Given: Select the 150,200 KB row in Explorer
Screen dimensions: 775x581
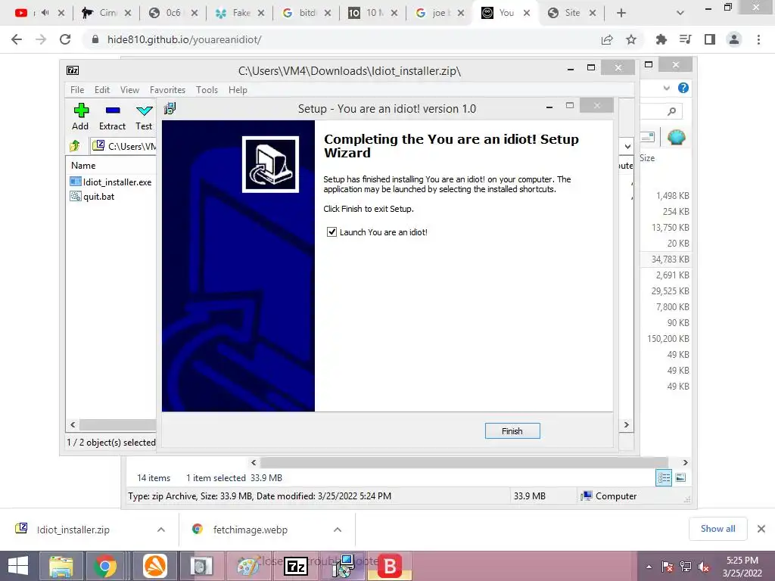Looking at the screenshot, I should click(665, 338).
